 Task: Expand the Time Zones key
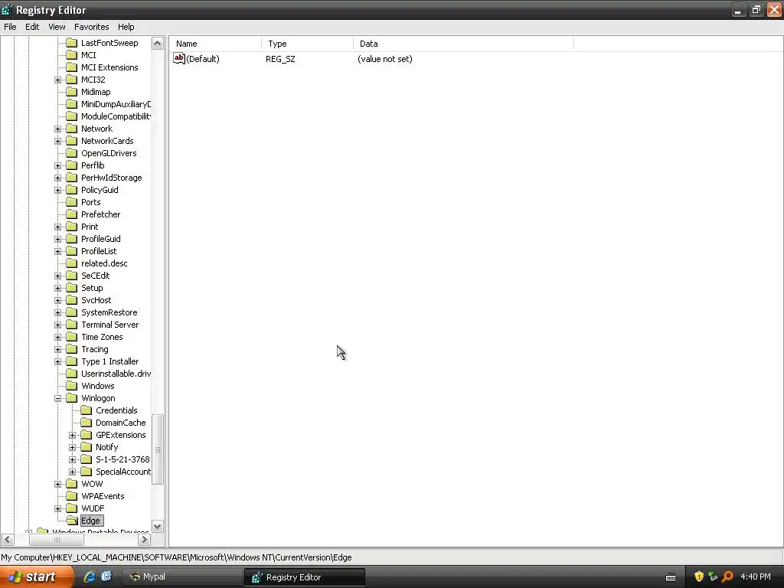58,337
